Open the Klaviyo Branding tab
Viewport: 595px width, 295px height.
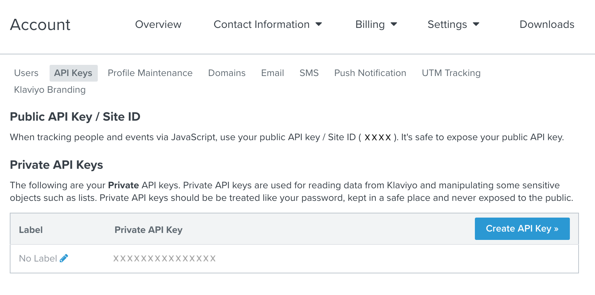50,90
